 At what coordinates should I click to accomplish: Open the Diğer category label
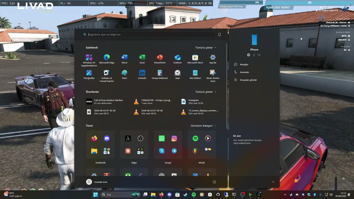[x=134, y=163]
